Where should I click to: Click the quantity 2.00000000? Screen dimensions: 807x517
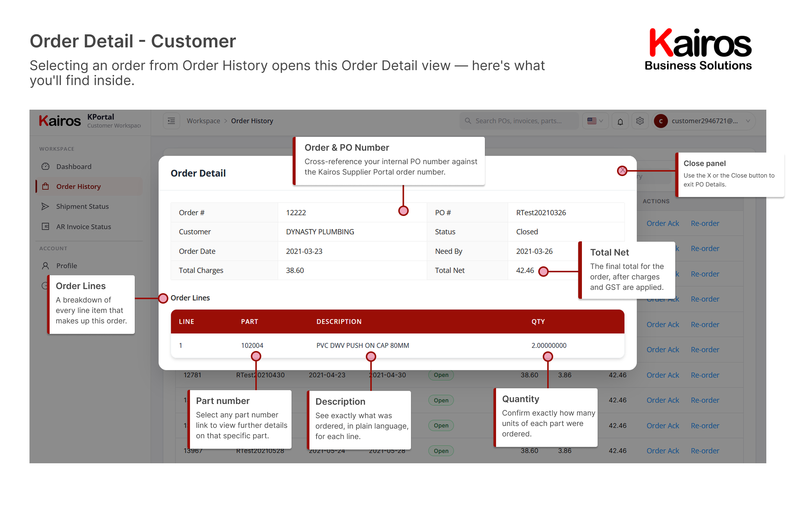[x=549, y=345]
